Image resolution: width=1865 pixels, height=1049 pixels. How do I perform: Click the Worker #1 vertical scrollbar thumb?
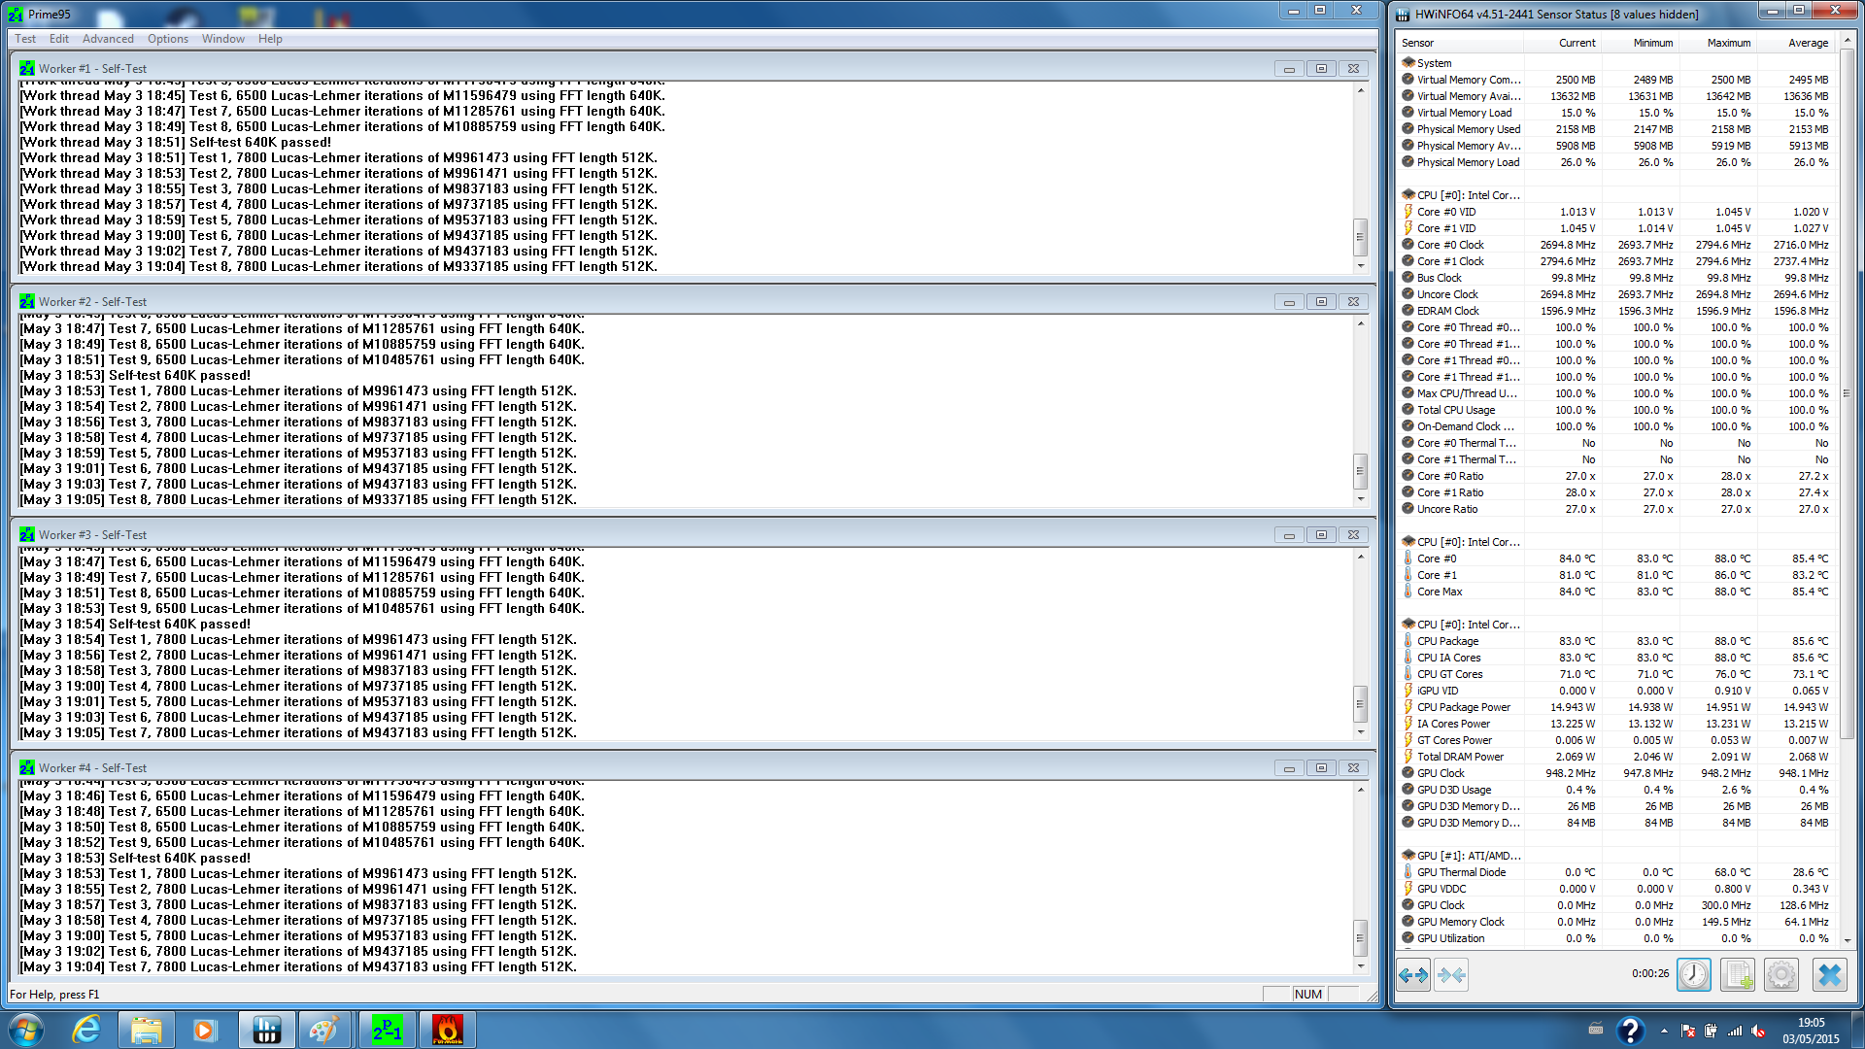(x=1360, y=237)
